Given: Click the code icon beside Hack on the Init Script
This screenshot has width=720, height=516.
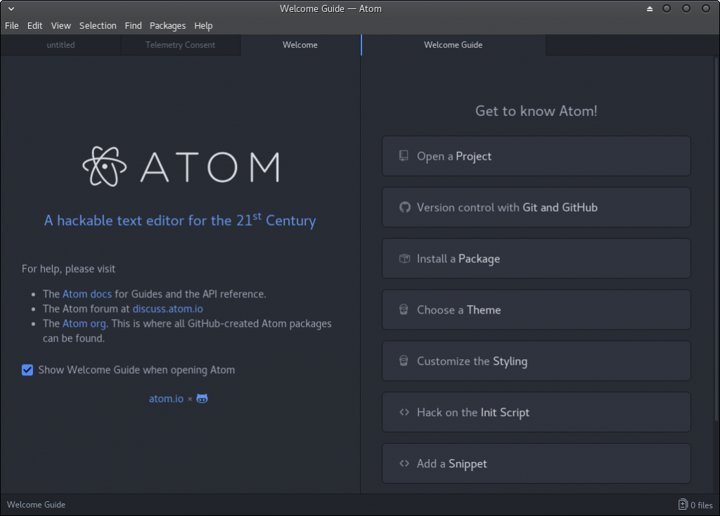Looking at the screenshot, I should point(404,413).
